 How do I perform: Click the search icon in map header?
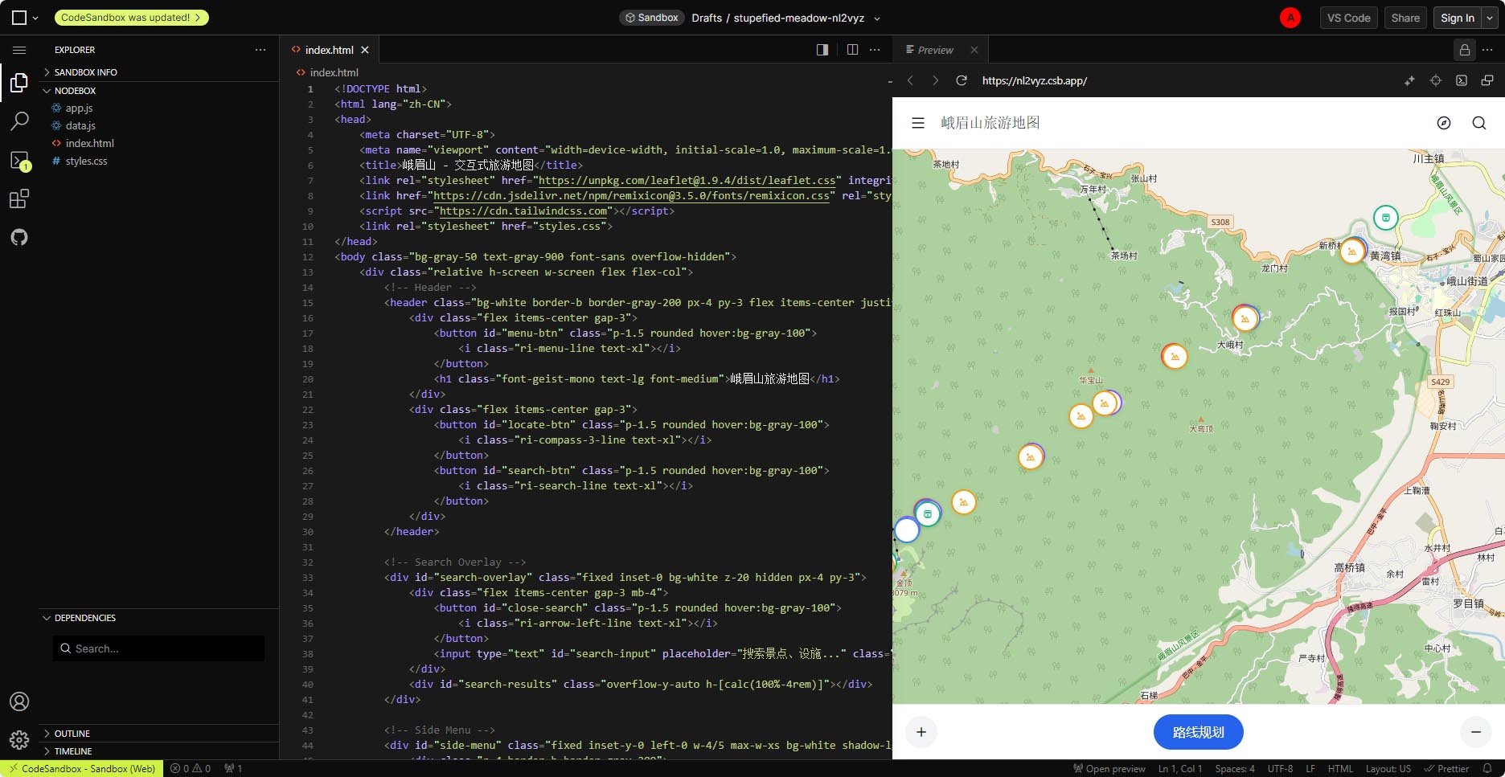click(1479, 123)
